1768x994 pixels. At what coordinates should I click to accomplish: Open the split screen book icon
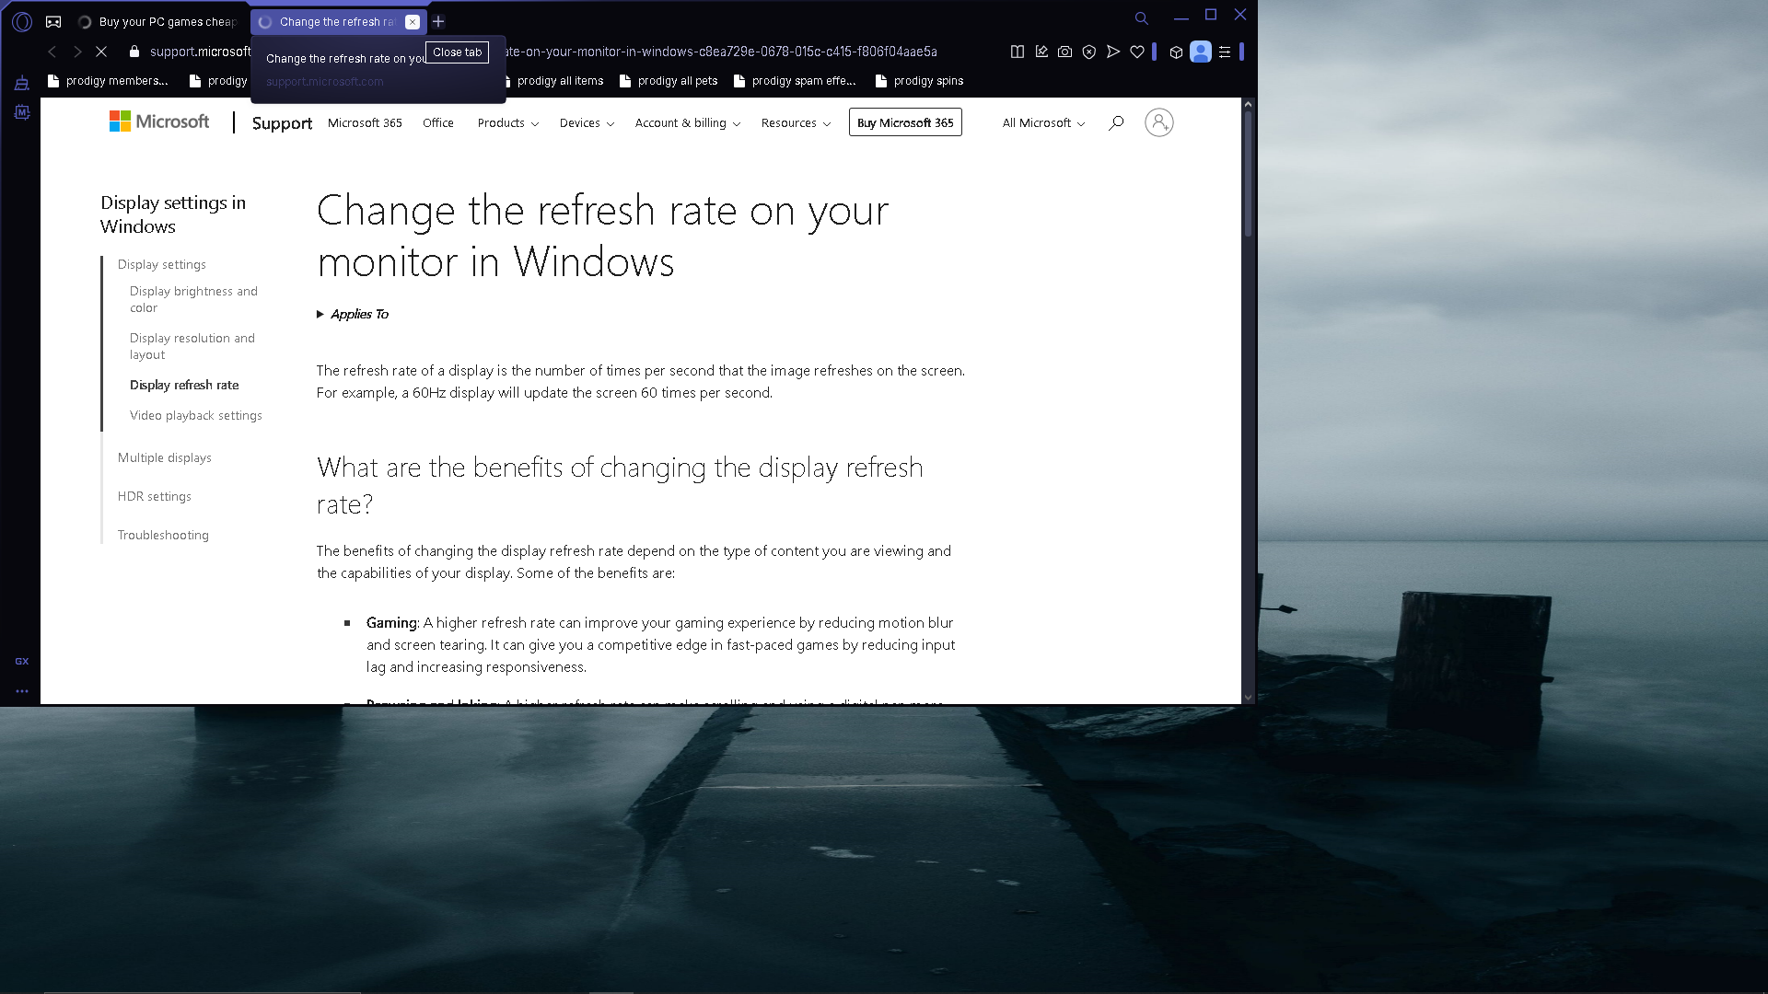pyautogui.click(x=1018, y=52)
